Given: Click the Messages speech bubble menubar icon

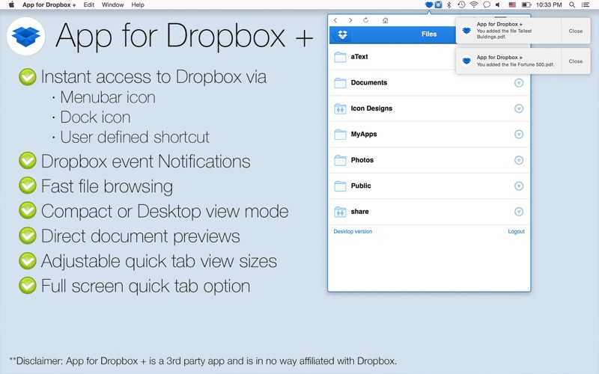Looking at the screenshot, I should click(487, 4).
